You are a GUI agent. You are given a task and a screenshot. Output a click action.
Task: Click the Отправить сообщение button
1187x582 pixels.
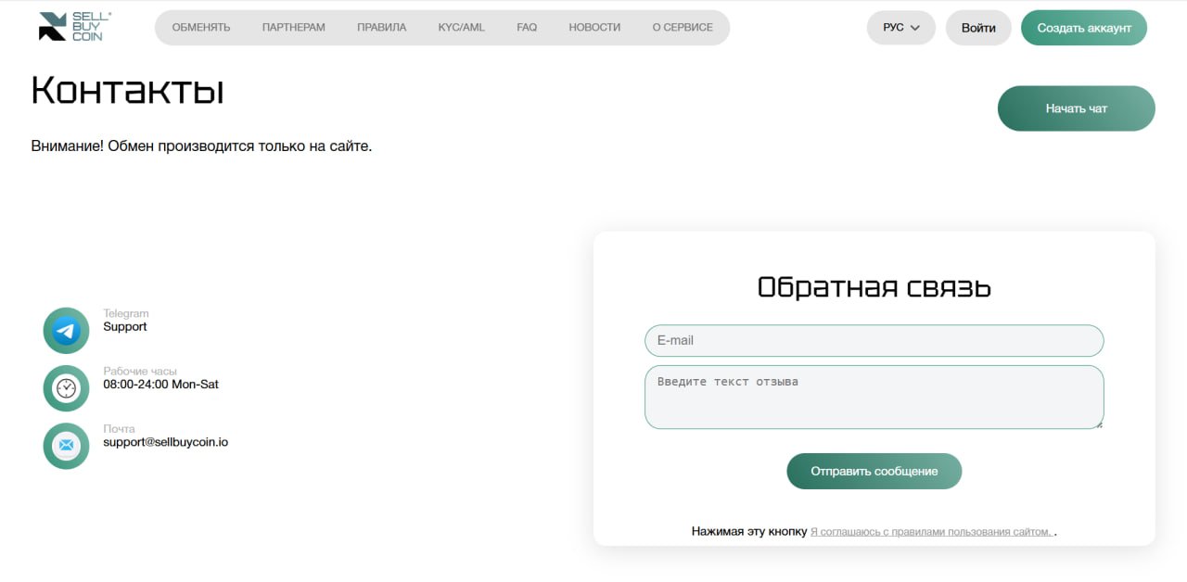click(x=874, y=471)
